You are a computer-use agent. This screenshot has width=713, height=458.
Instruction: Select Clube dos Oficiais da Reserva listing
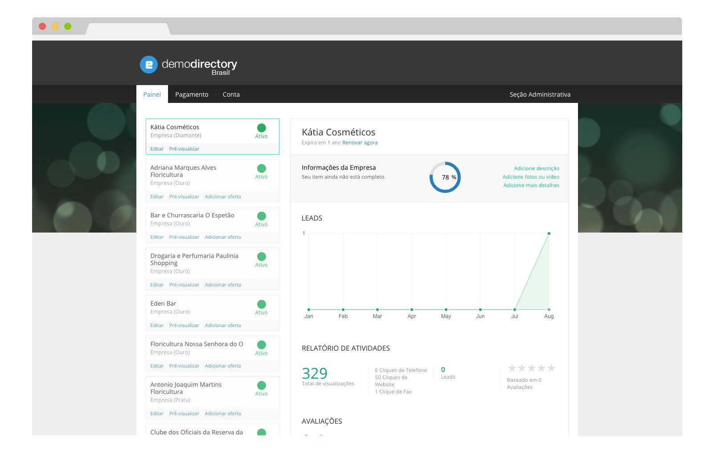[197, 432]
